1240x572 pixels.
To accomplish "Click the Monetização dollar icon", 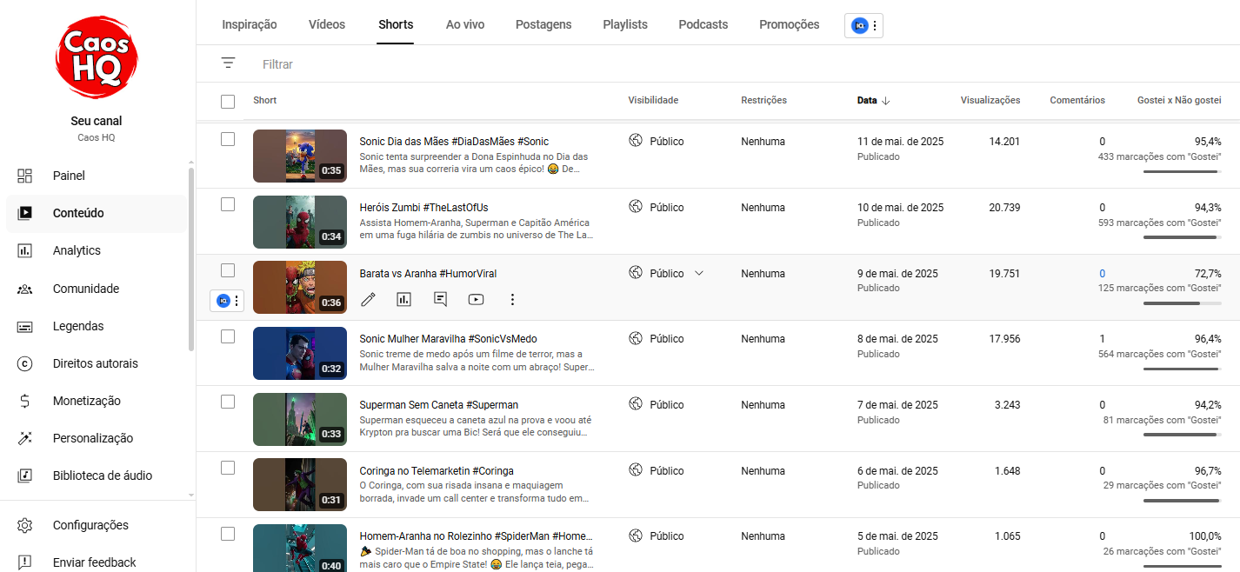I will click(x=25, y=401).
